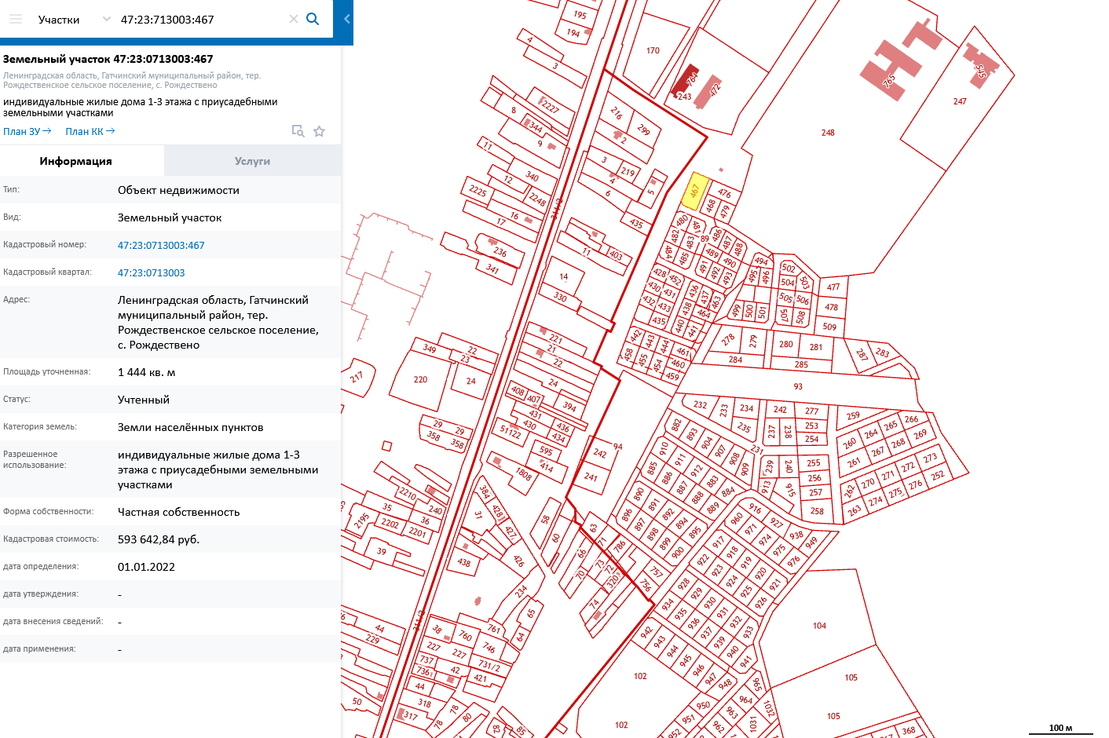Viewport: 1109px width, 738px height.
Task: Select parcel 248 on the map
Action: point(828,133)
